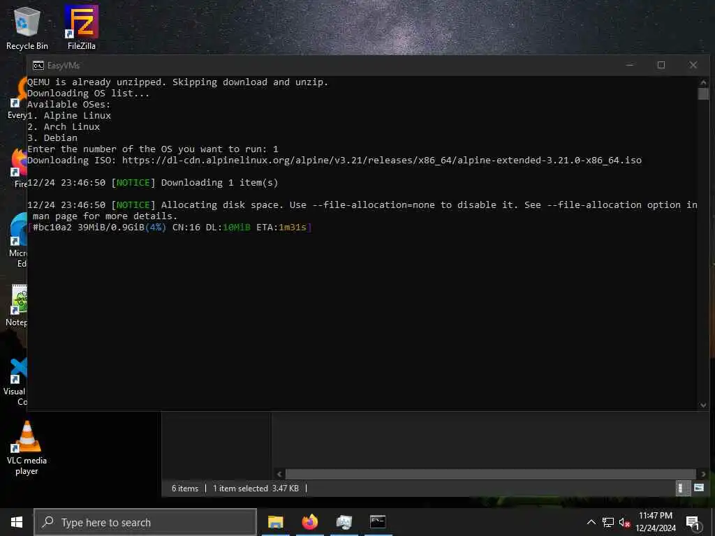The height and width of the screenshot is (536, 715).
Task: Open the notification center icon
Action: tap(693, 522)
